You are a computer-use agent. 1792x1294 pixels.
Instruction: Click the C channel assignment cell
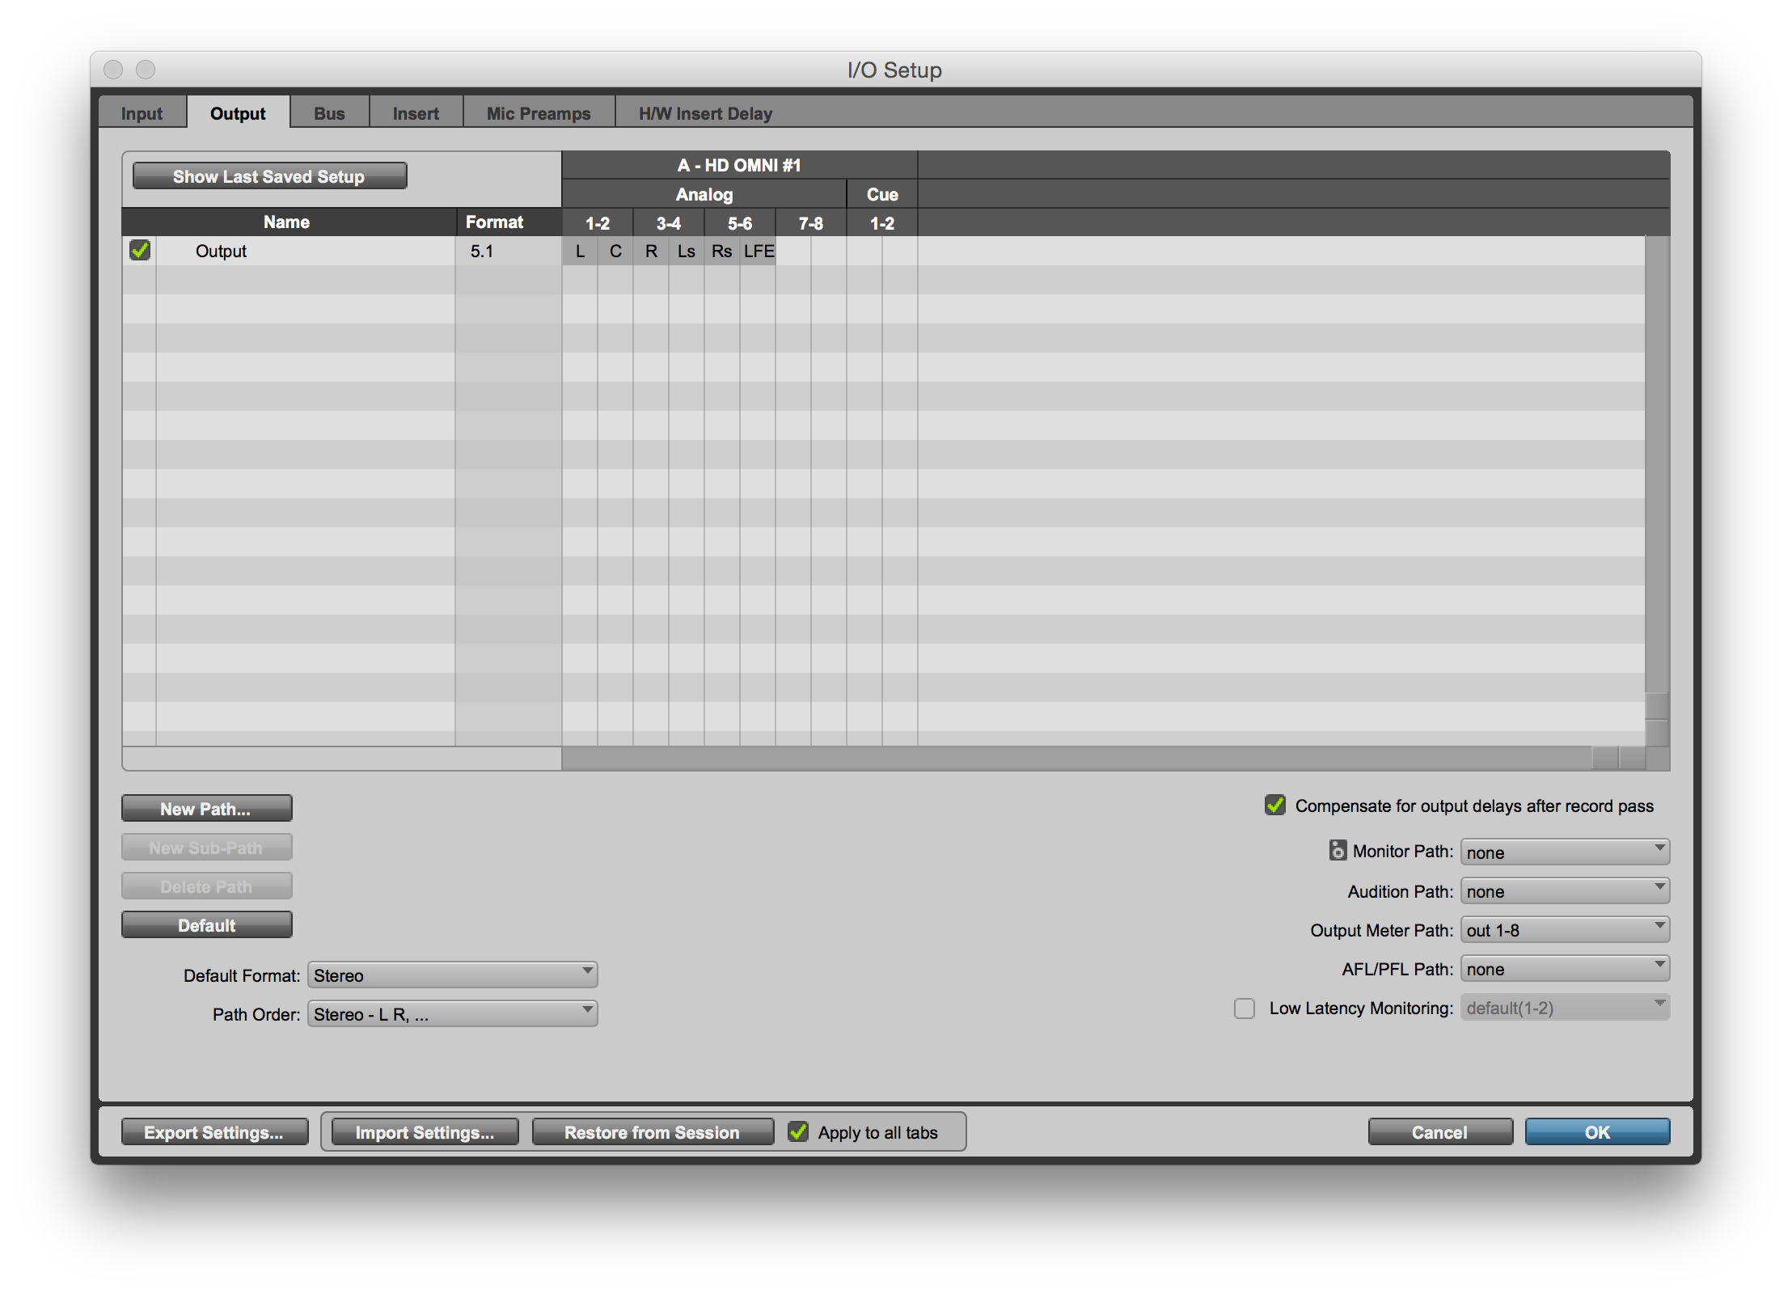point(615,251)
